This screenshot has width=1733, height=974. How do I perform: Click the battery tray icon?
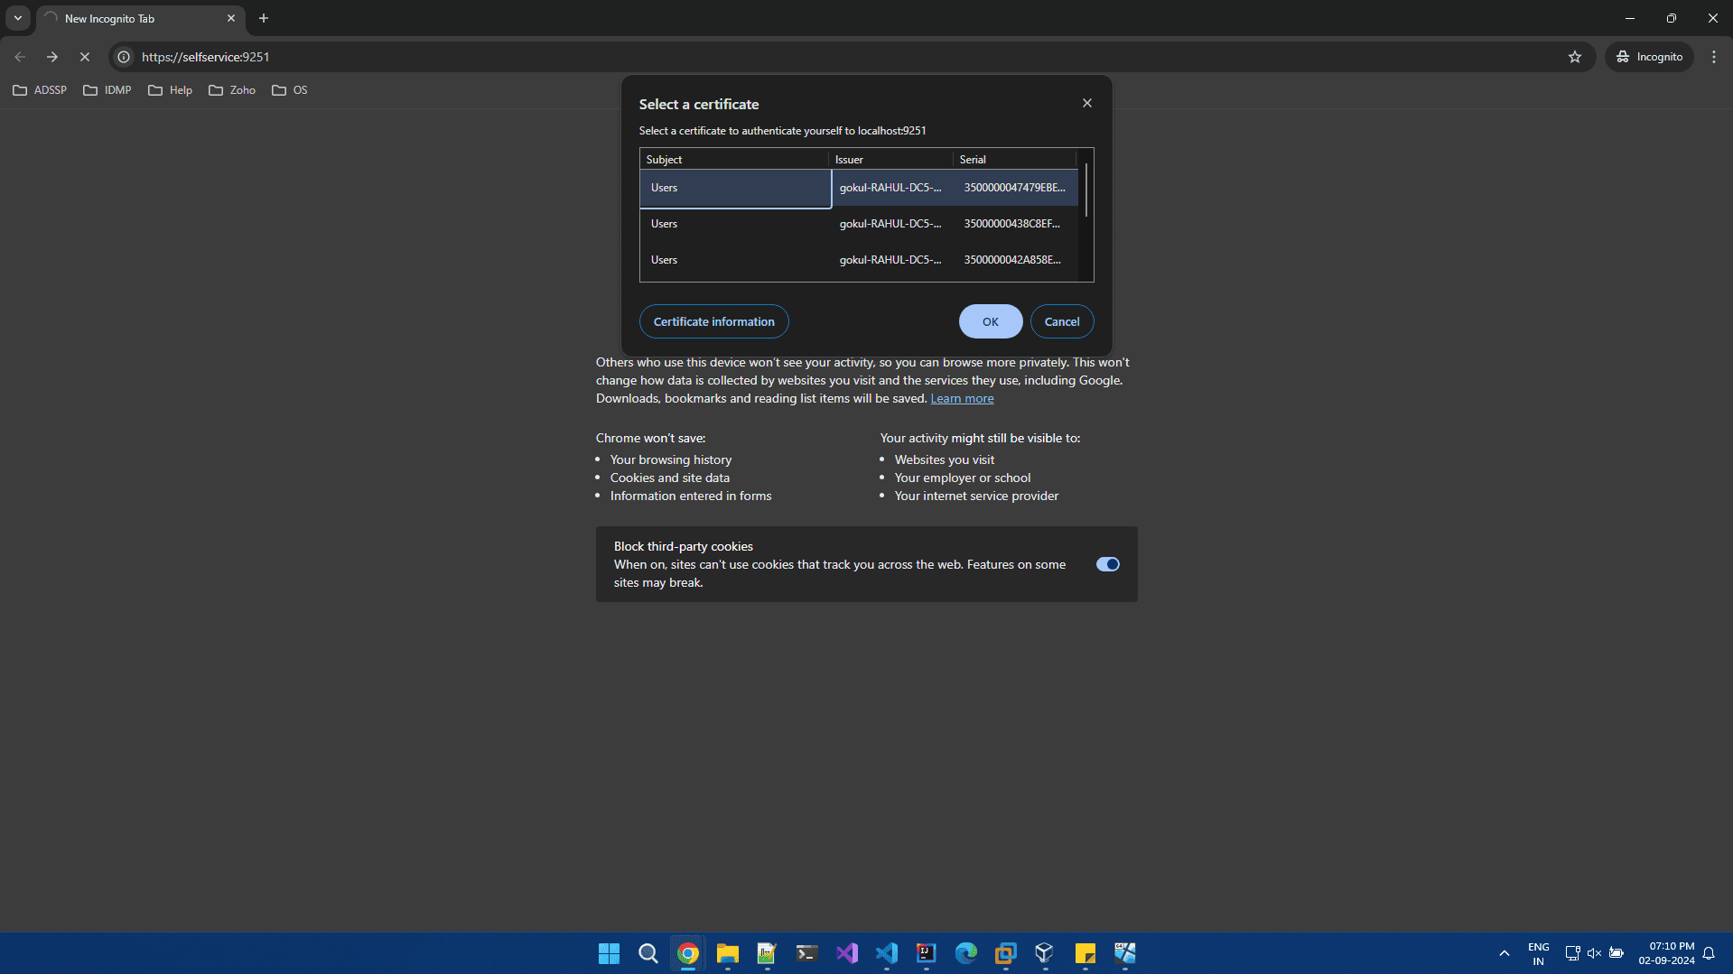(x=1617, y=953)
